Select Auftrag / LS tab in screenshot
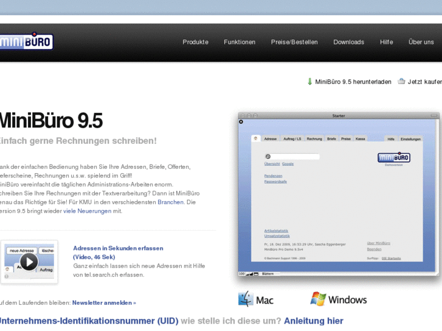The image size is (442, 331). click(292, 138)
